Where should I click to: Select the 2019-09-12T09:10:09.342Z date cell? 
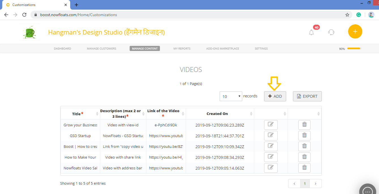tap(220, 146)
